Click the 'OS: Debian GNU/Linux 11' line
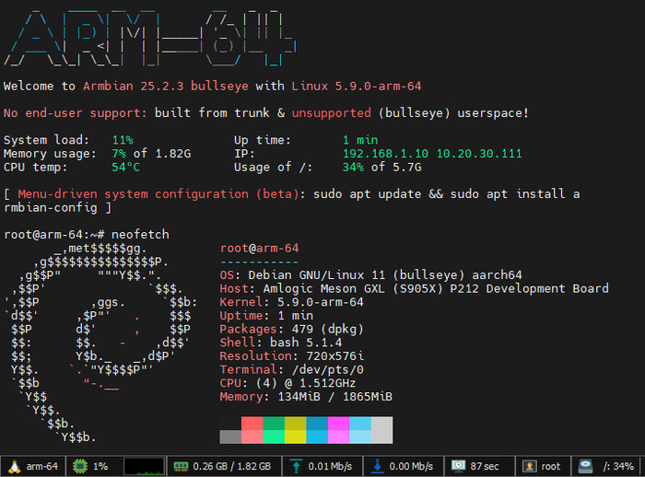This screenshot has height=477, width=645. (370, 275)
